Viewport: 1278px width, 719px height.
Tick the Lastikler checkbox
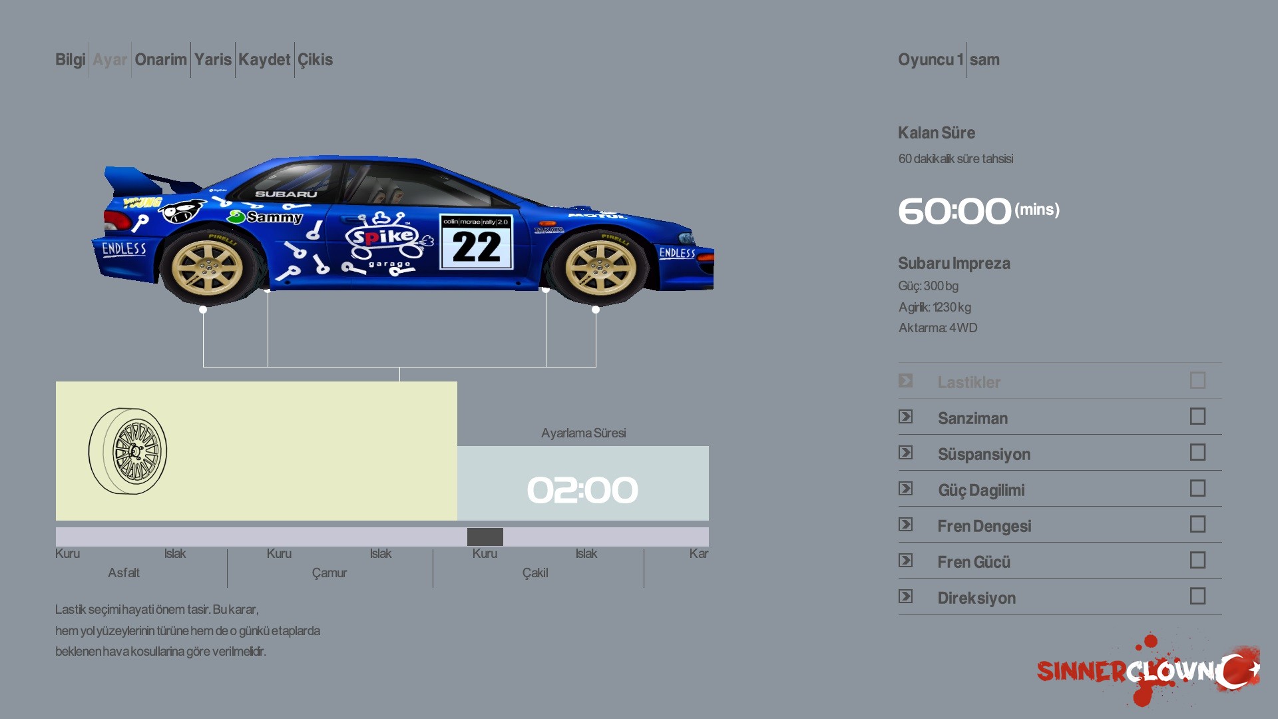click(x=1197, y=380)
